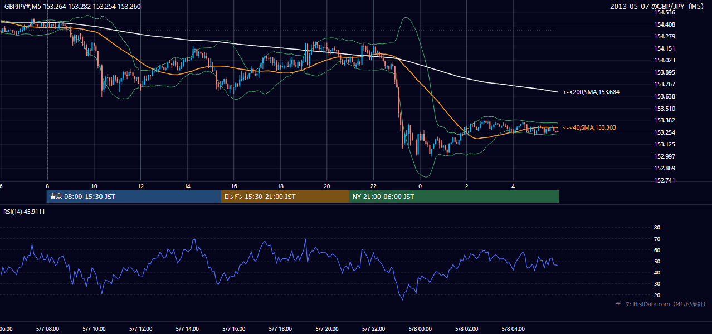Viewport: 712px width, 334px height.
Task: Click RSI scale value 70
Action: (x=657, y=239)
